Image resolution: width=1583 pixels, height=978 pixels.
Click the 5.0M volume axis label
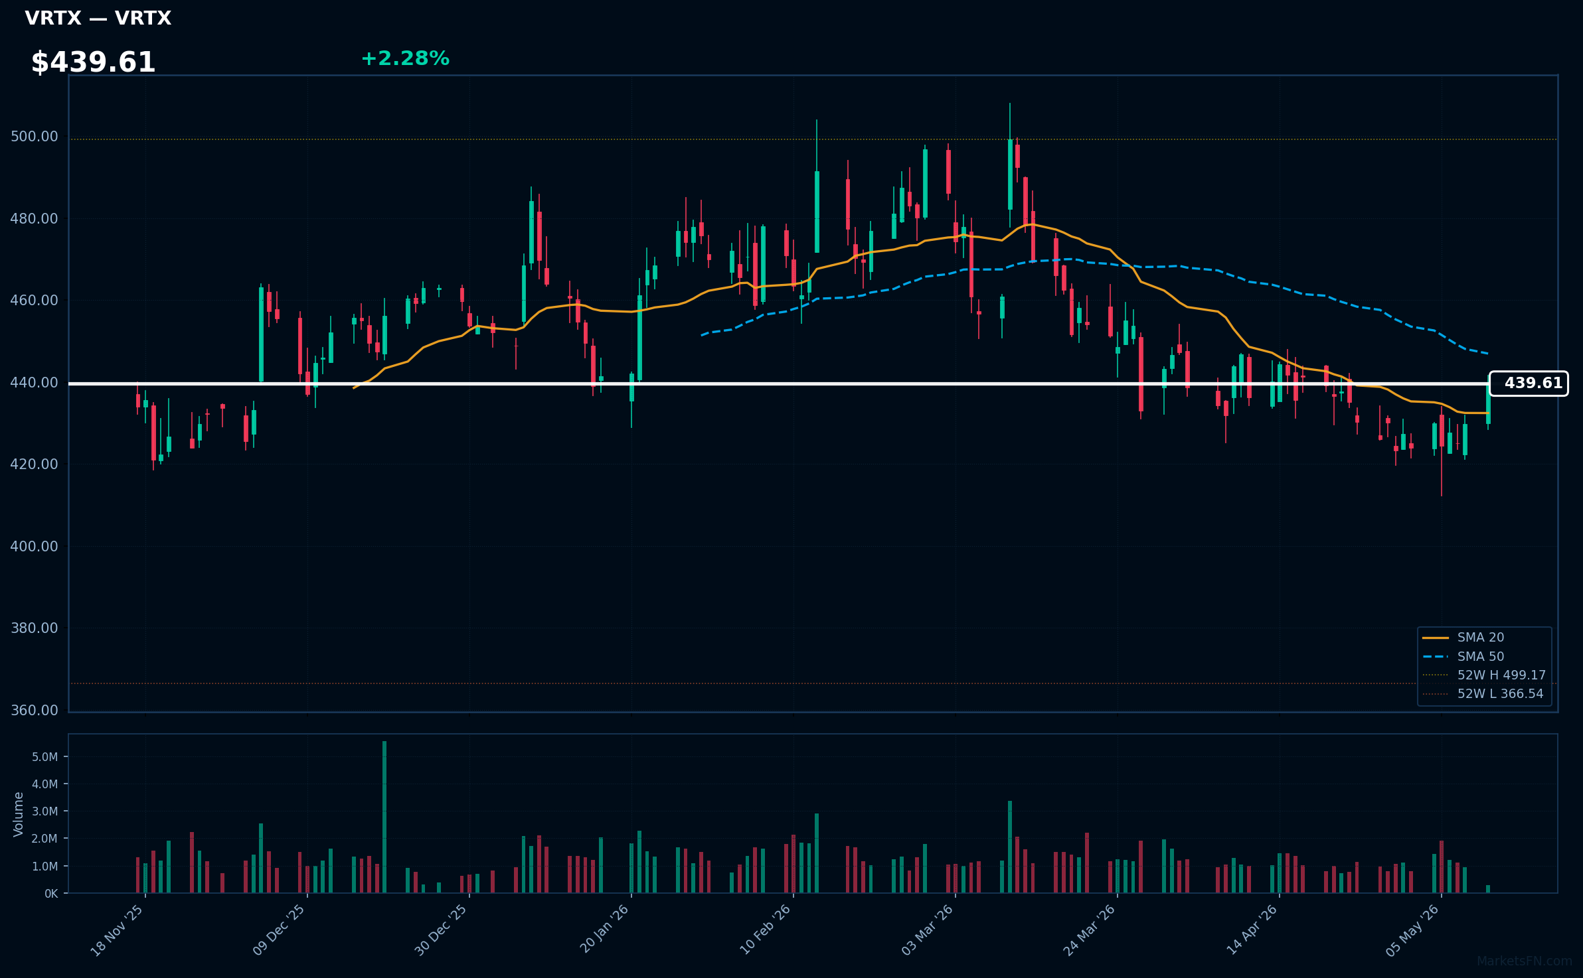(45, 757)
